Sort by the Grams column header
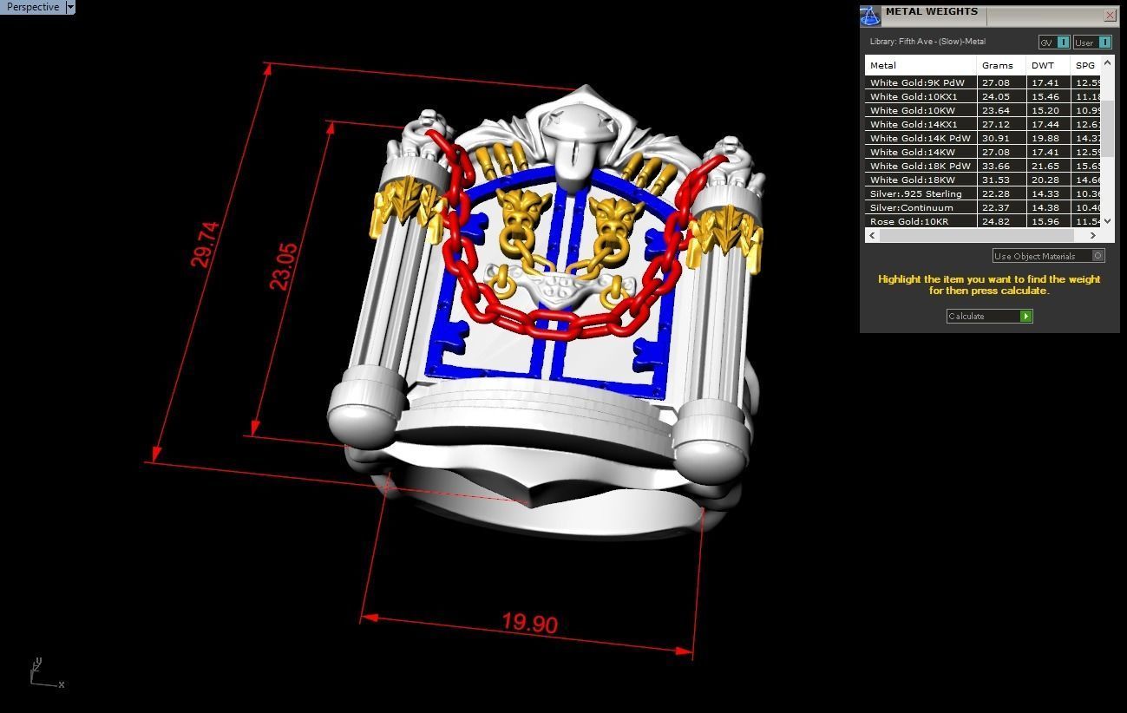 pyautogui.click(x=1001, y=65)
